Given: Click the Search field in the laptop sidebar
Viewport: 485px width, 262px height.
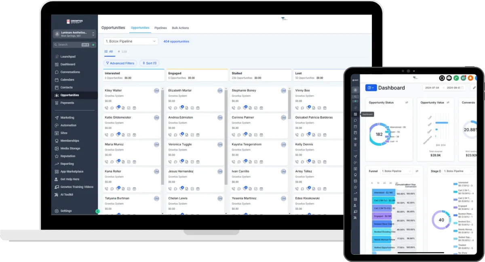Looking at the screenshot, I should pyautogui.click(x=71, y=45).
